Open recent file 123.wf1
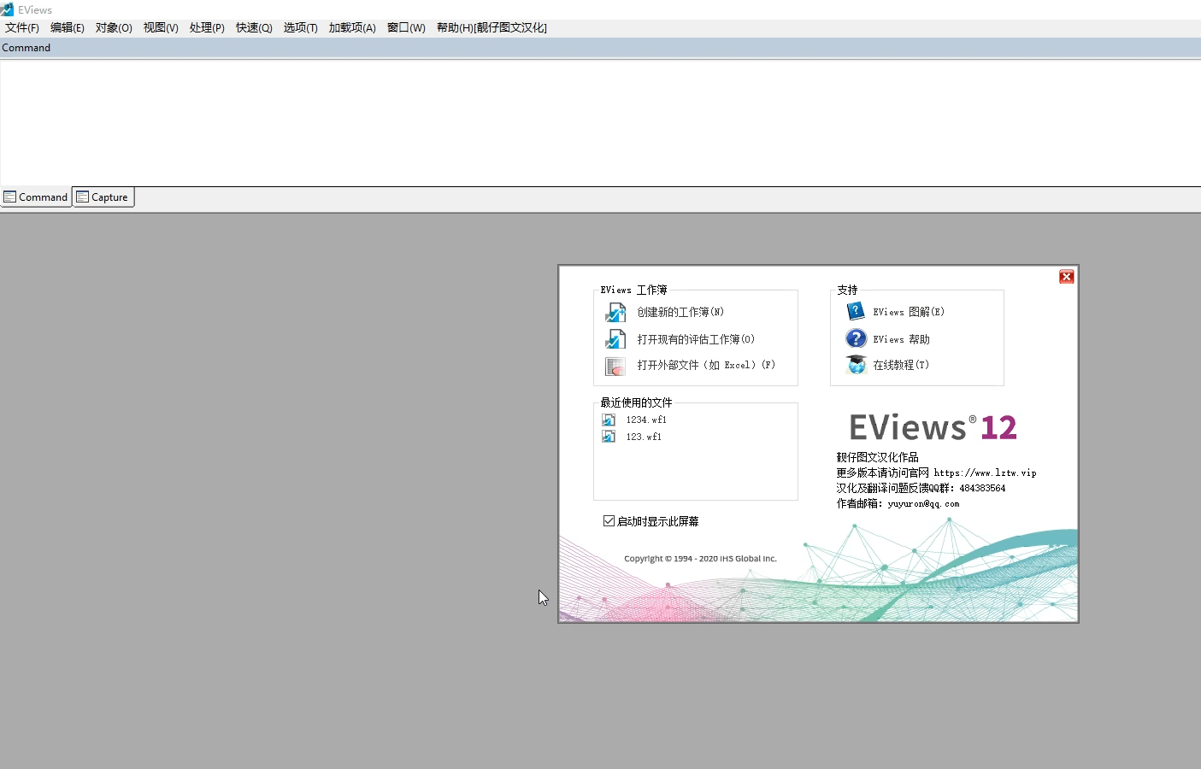The height and width of the screenshot is (769, 1201). click(x=644, y=437)
